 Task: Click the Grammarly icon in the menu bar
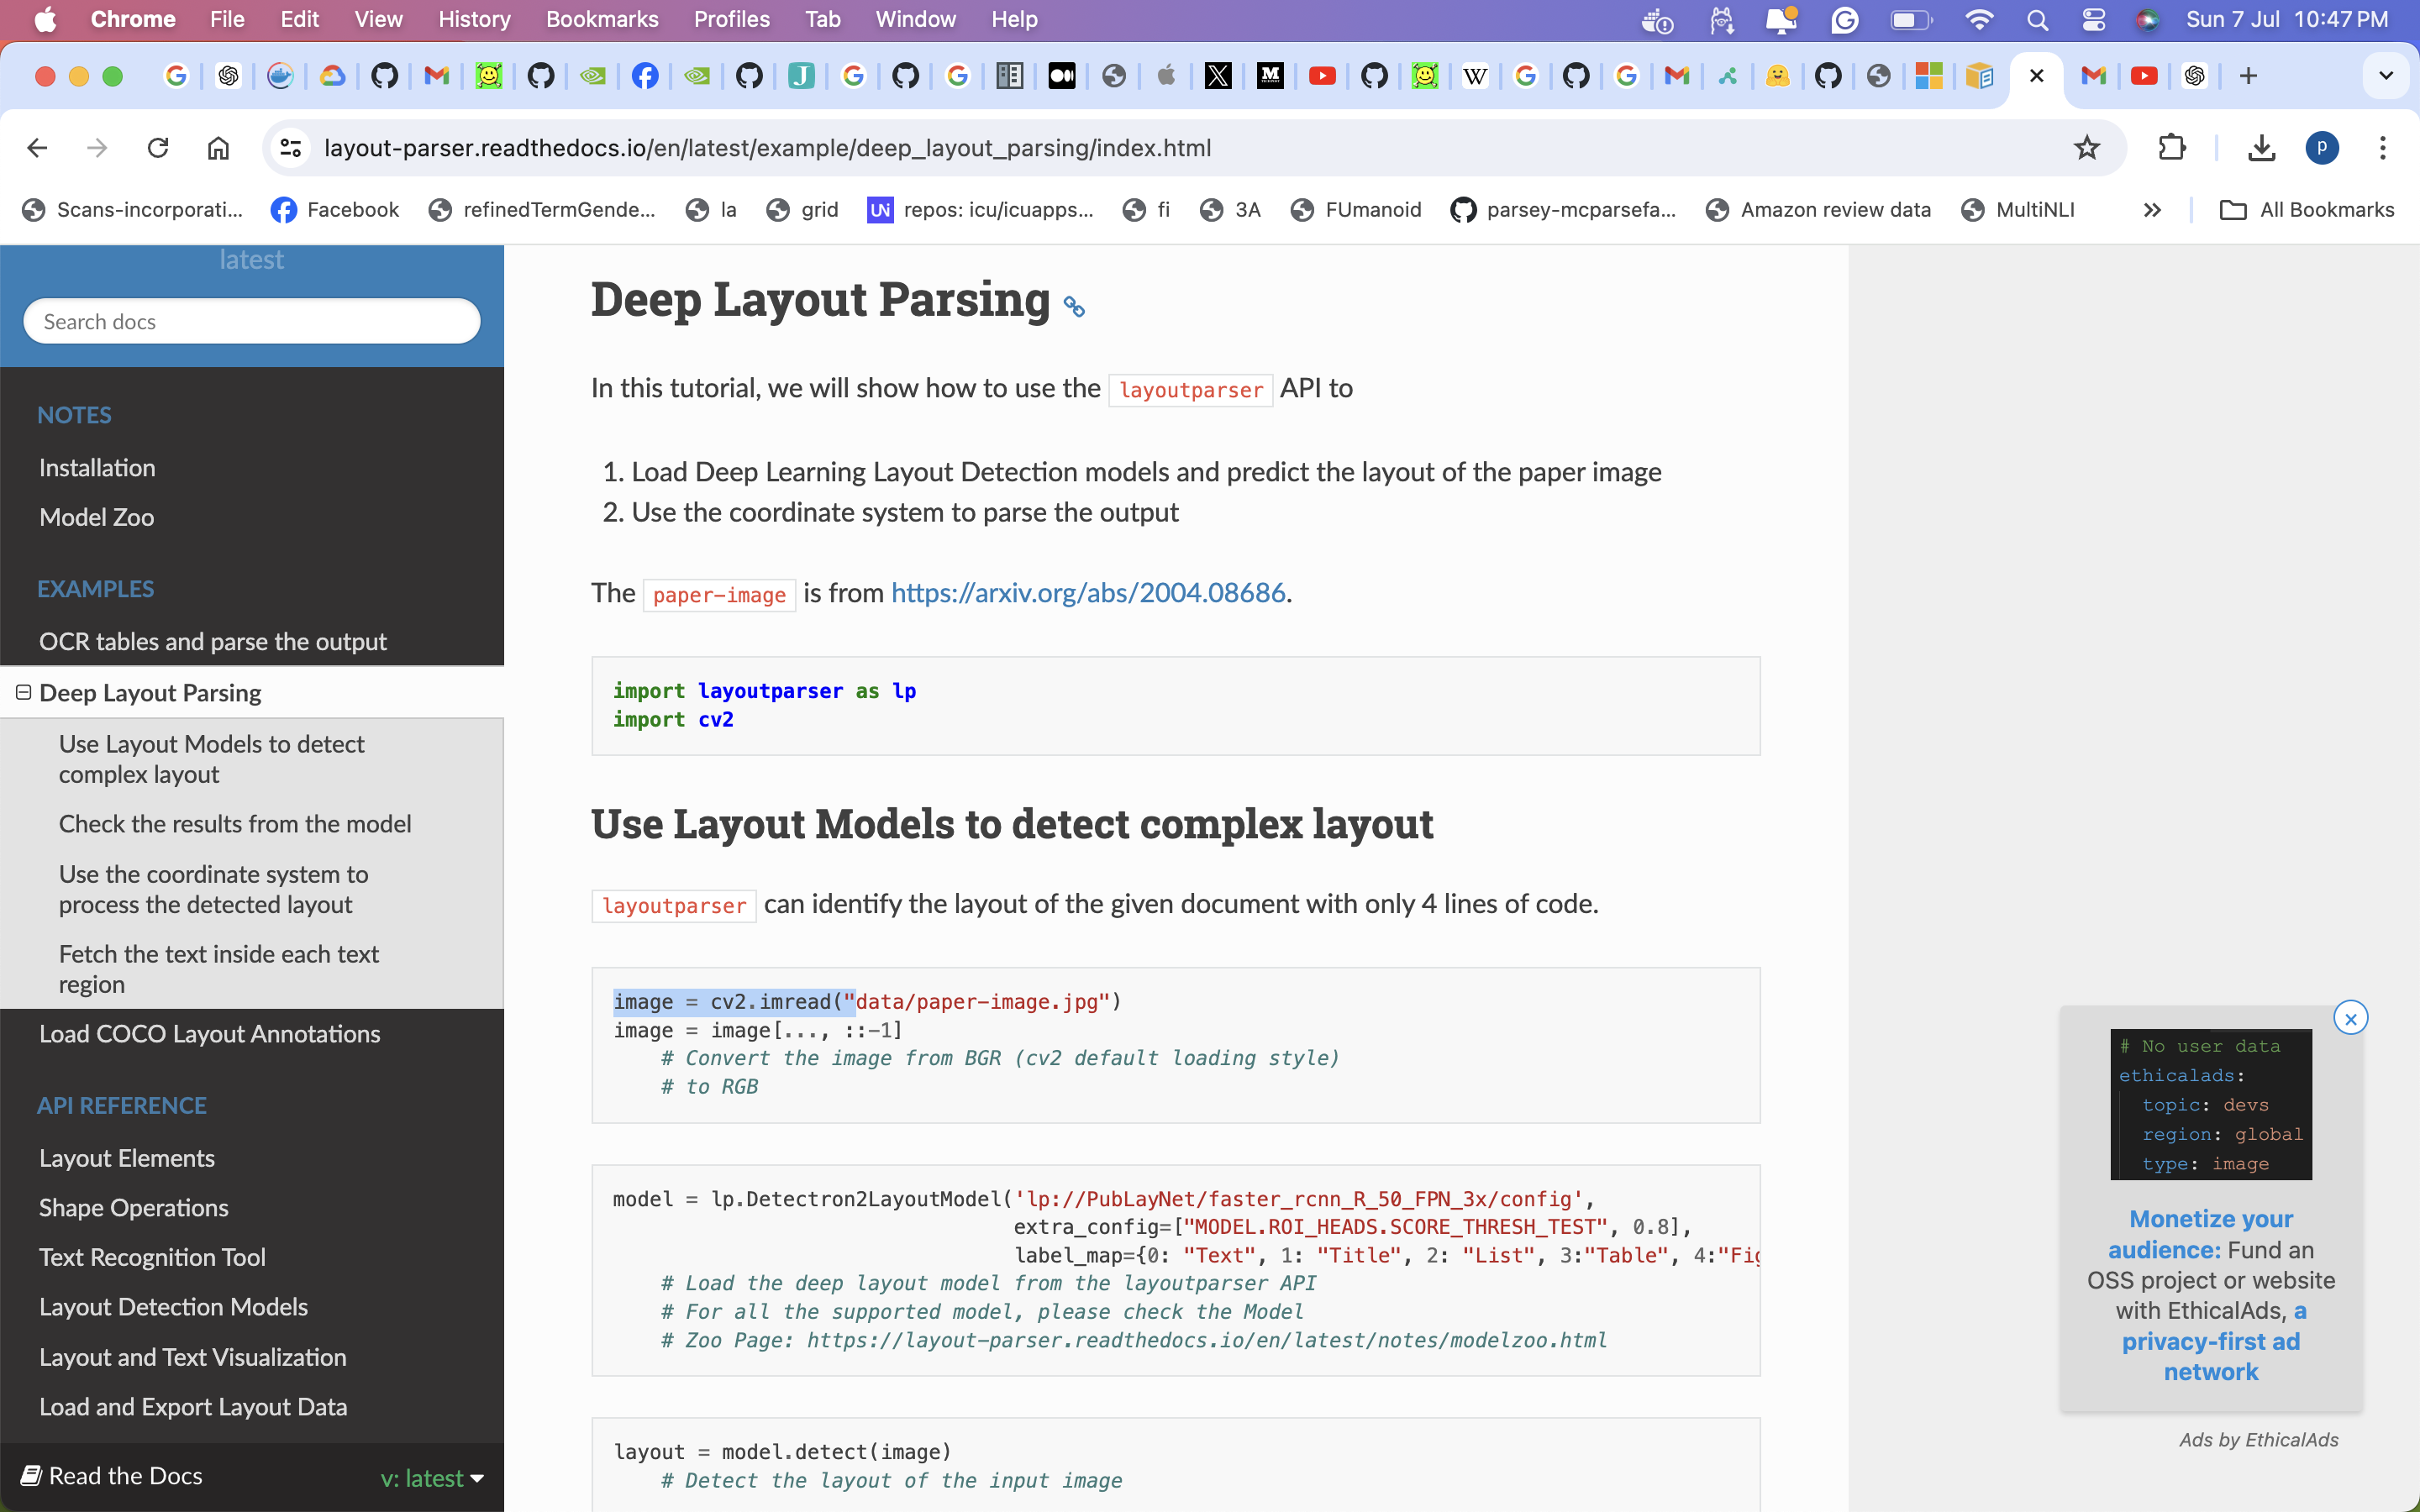[1845, 19]
